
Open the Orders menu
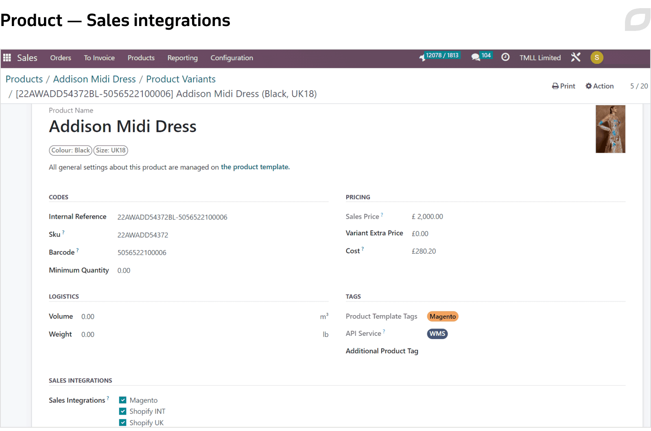61,58
